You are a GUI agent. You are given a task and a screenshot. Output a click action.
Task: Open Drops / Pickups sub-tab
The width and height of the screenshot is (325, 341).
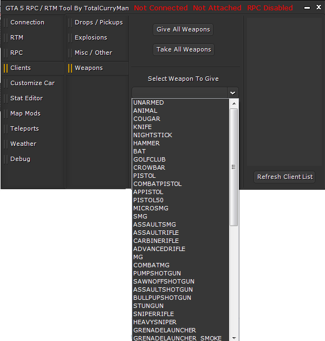pyautogui.click(x=99, y=22)
